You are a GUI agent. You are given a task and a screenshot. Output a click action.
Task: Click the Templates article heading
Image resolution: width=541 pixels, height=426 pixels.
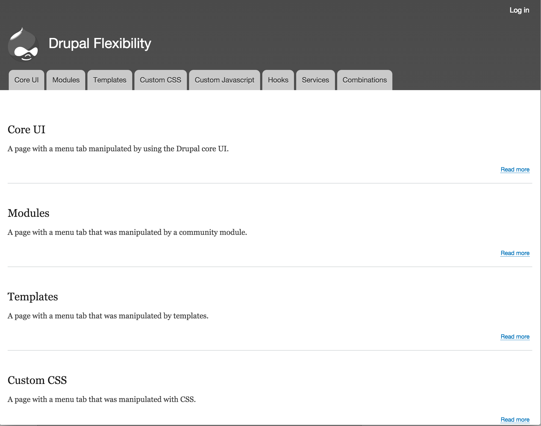[x=33, y=297]
